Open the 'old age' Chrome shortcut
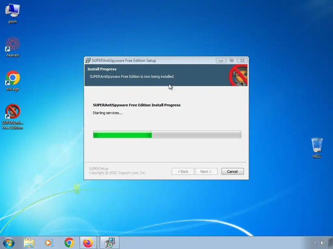The height and width of the screenshot is (249, 333). click(13, 80)
